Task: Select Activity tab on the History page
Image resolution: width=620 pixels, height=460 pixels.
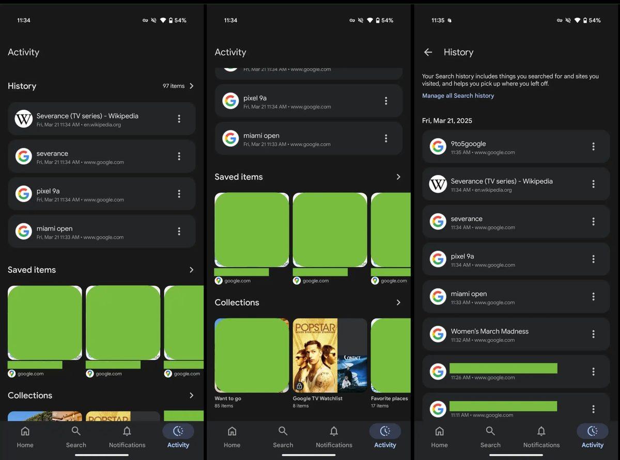Action: (x=592, y=436)
